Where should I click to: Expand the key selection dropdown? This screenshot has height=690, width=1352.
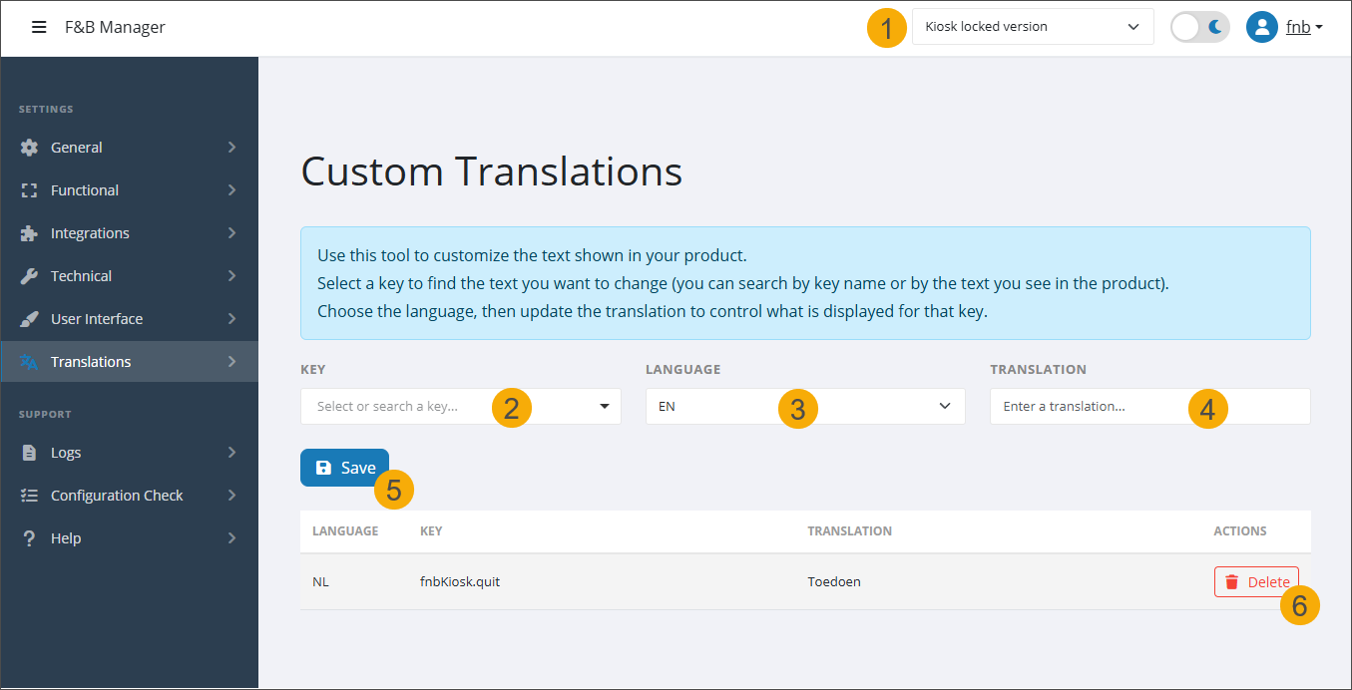coord(460,406)
